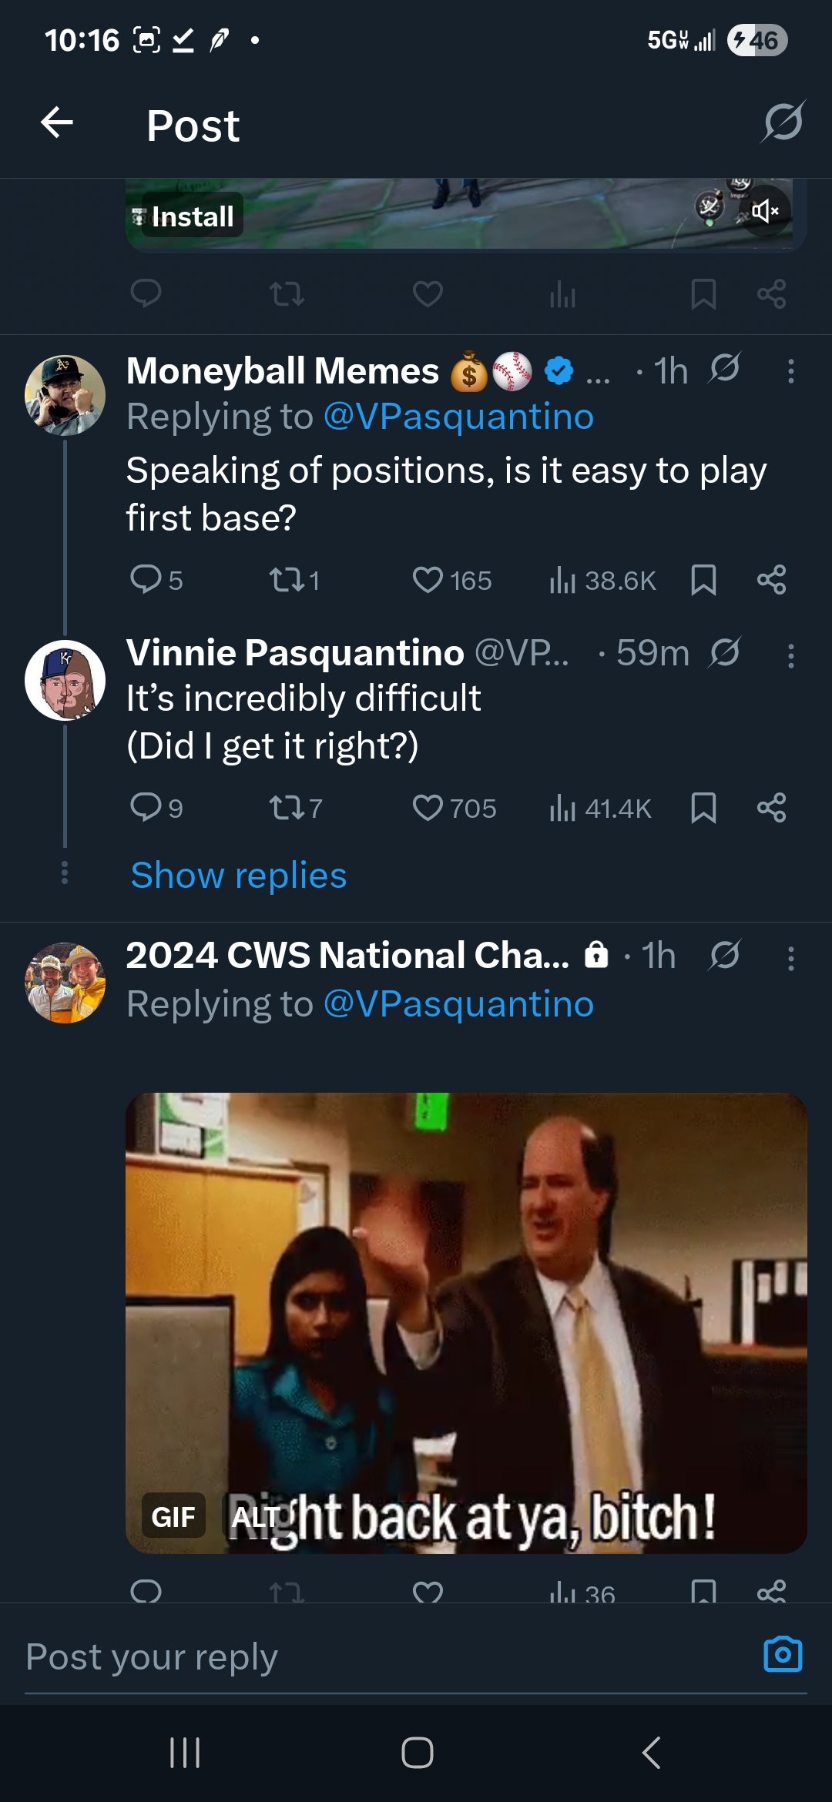Image resolution: width=832 pixels, height=1802 pixels.
Task: Open Moneyball Memes profile picture
Action: [65, 395]
